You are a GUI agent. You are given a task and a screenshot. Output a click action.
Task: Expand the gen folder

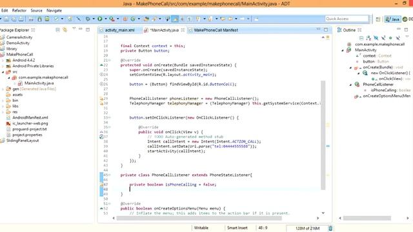3,89
